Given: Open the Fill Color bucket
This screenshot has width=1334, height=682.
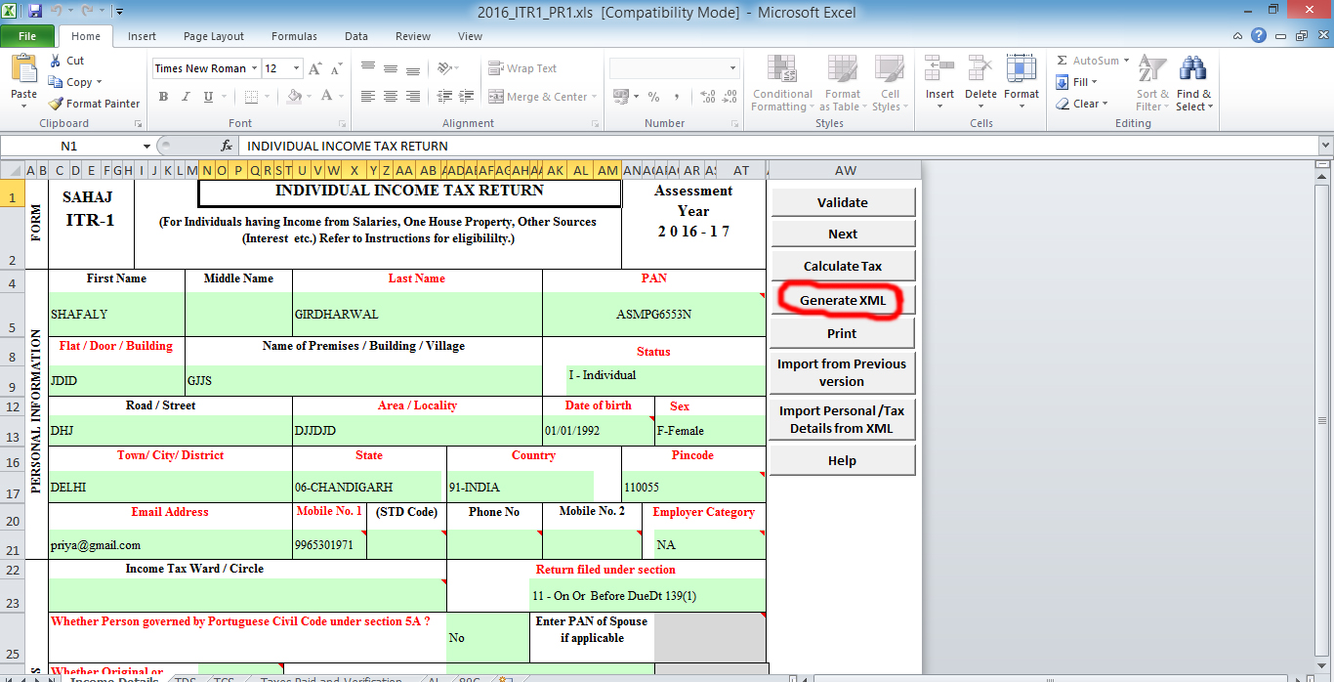Looking at the screenshot, I should pos(294,97).
